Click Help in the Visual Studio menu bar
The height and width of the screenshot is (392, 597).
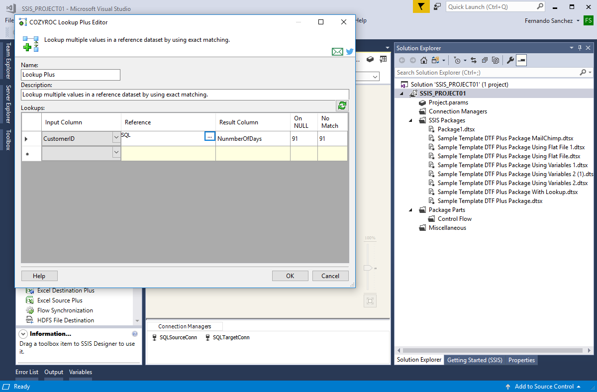click(x=361, y=20)
